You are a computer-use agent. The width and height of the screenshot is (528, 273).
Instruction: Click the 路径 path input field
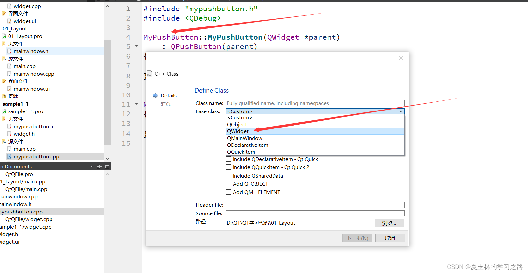299,223
